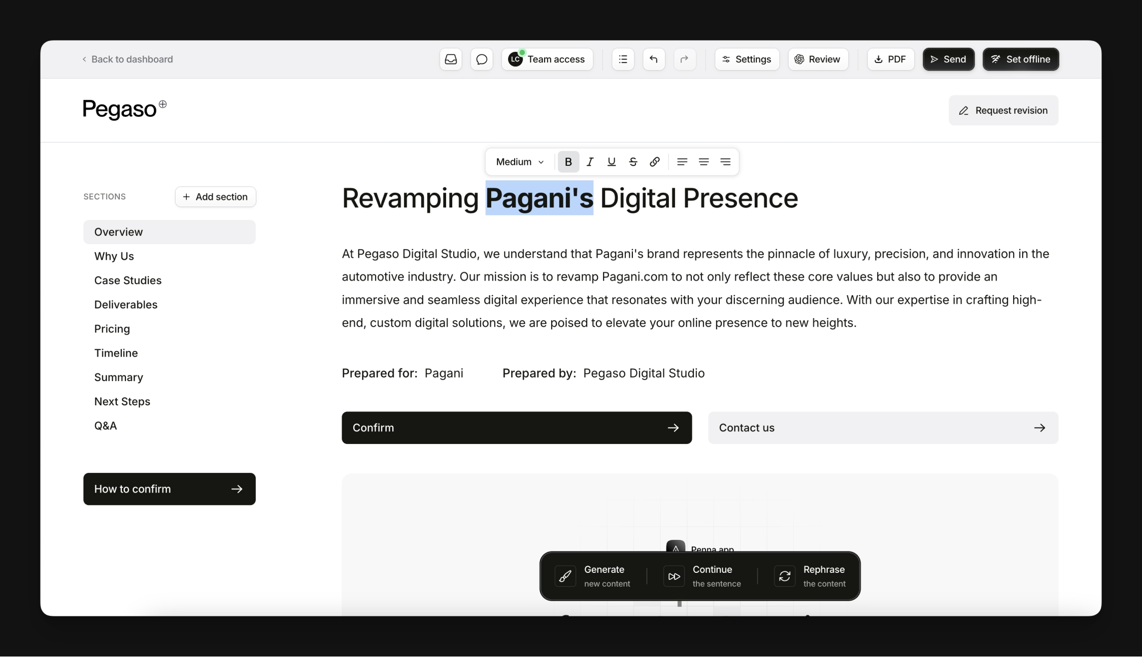Generate new content
The width and height of the screenshot is (1142, 657).
(x=593, y=576)
